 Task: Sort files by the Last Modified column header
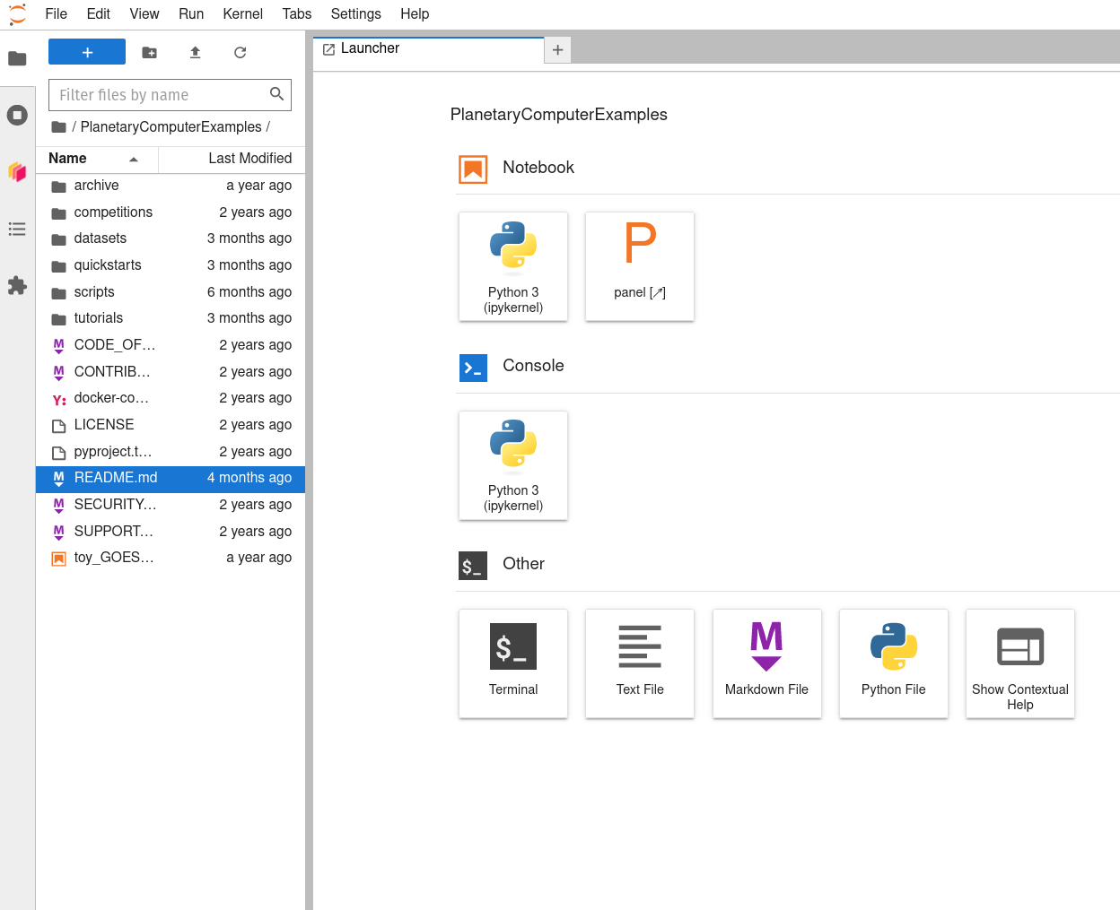click(x=232, y=159)
